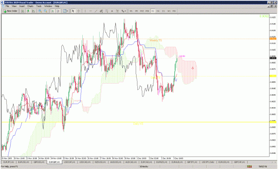278x169 pixels.
Task: Open the Help menu
Action: 57,6
